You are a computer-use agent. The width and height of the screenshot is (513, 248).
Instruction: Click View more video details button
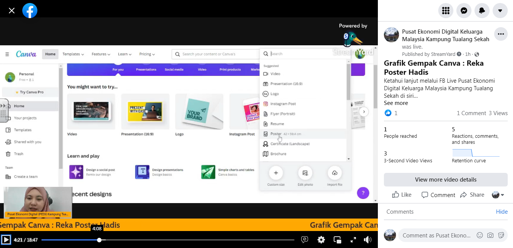coord(446,180)
